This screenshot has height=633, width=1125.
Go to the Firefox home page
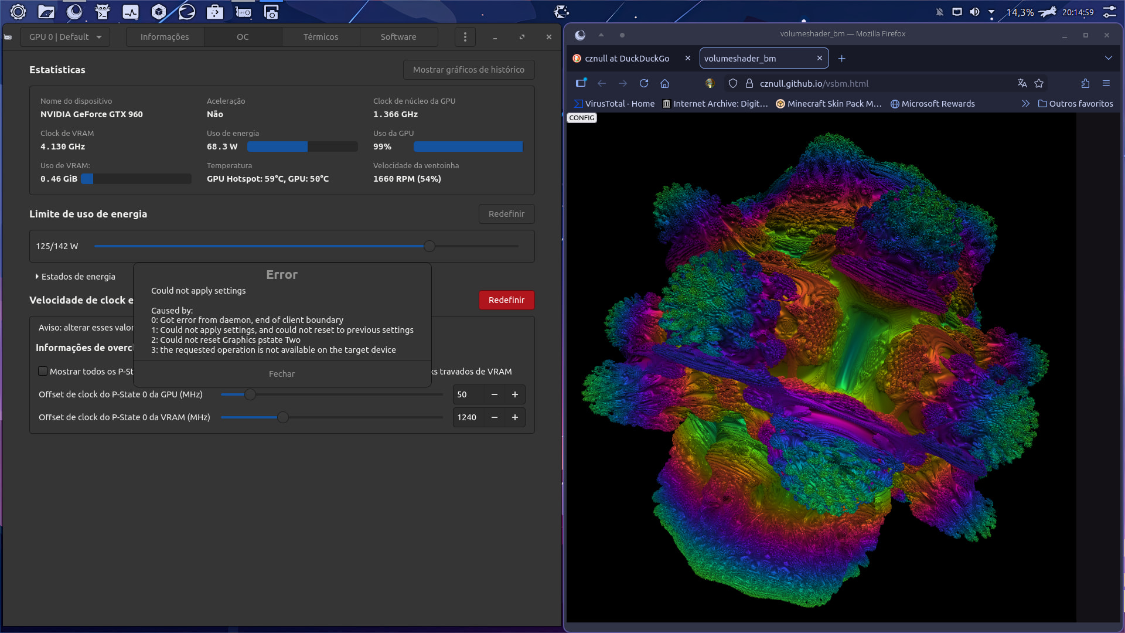click(x=664, y=83)
